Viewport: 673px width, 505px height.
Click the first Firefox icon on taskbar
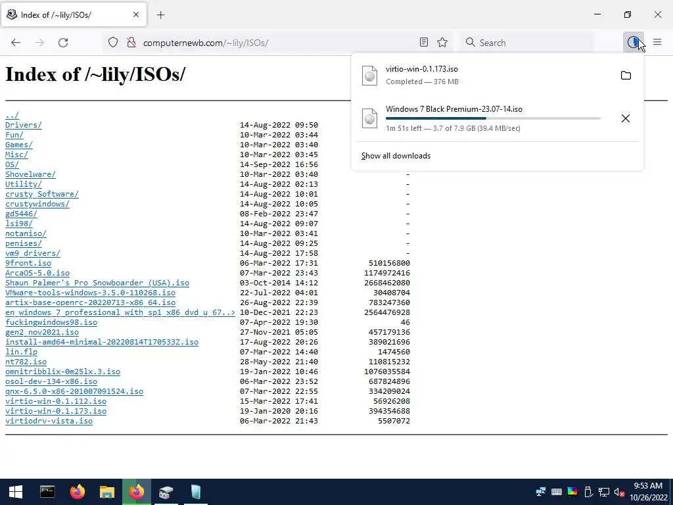[78, 492]
